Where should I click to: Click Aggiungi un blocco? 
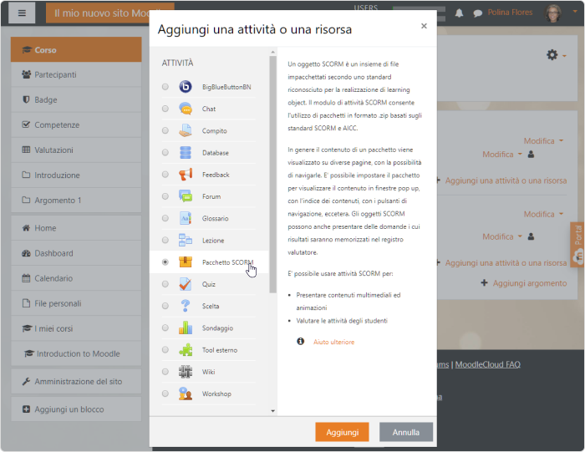point(76,409)
